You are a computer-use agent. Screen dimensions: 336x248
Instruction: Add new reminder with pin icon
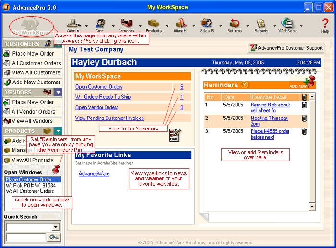pyautogui.click(x=309, y=82)
